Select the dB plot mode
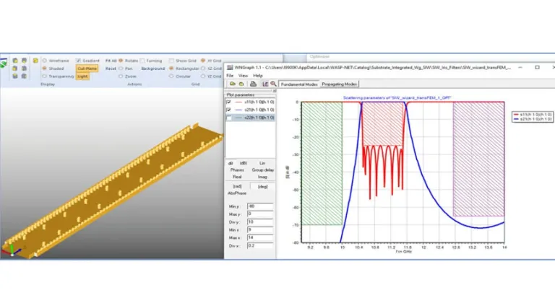555x303 pixels. pos(231,163)
